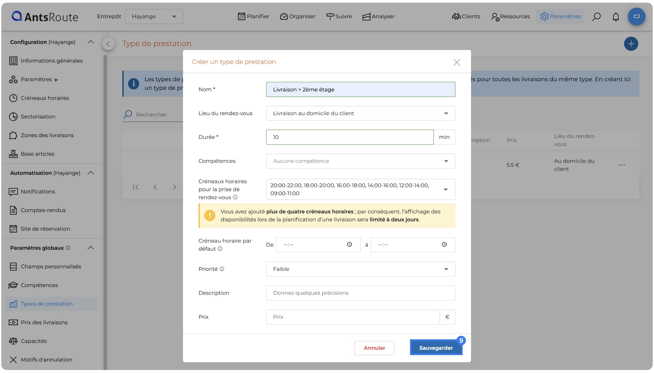Click the AntsRoute logo
The height and width of the screenshot is (373, 654).
(45, 17)
